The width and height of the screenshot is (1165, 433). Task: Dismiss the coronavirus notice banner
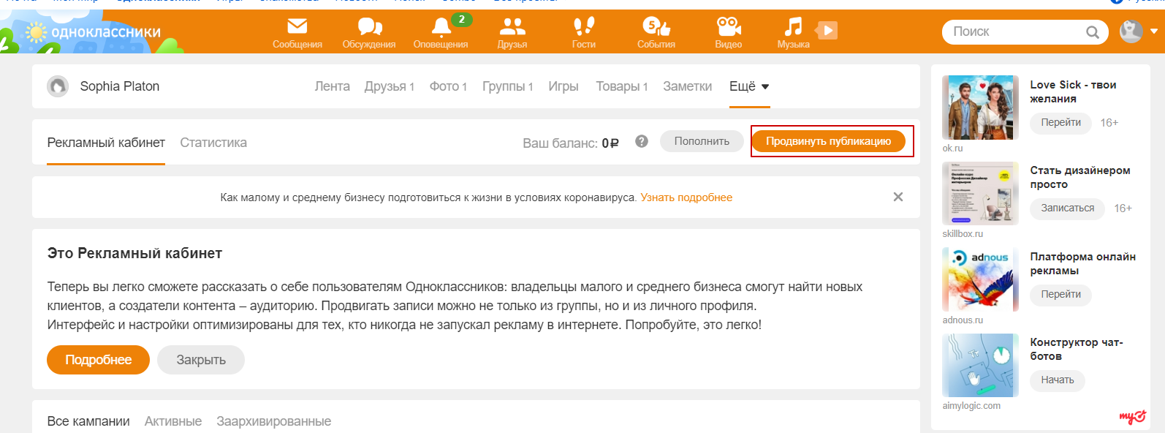(898, 197)
